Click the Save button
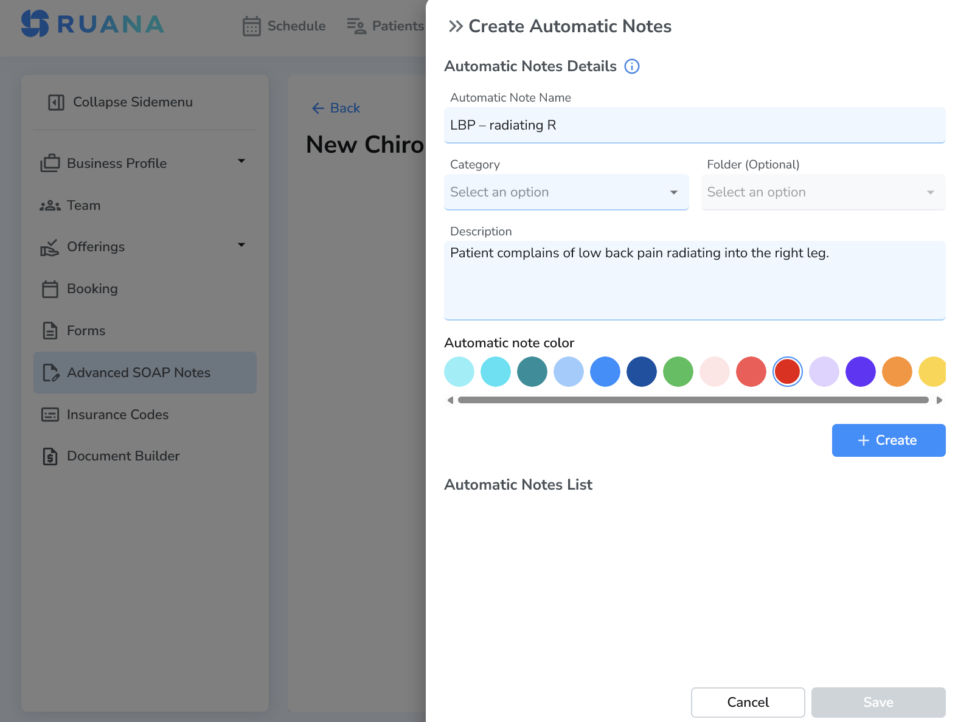Viewport: 958px width, 722px height. click(x=878, y=703)
